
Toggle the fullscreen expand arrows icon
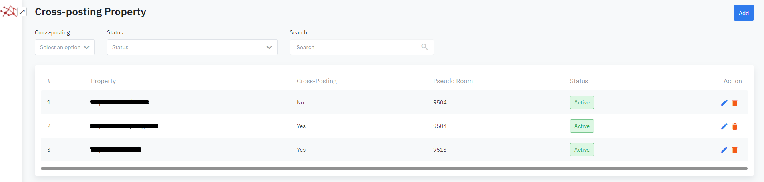click(x=22, y=12)
